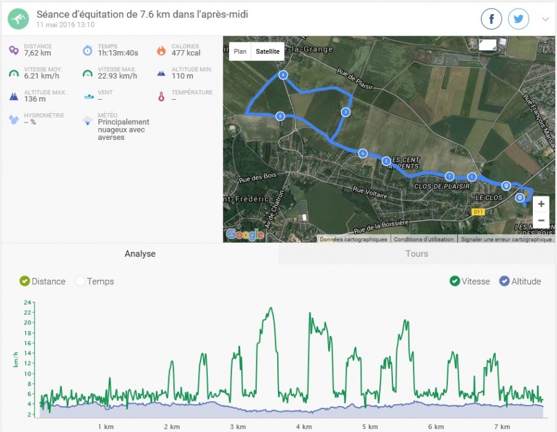Click the Twitter share icon
The width and height of the screenshot is (557, 432).
[x=519, y=19]
